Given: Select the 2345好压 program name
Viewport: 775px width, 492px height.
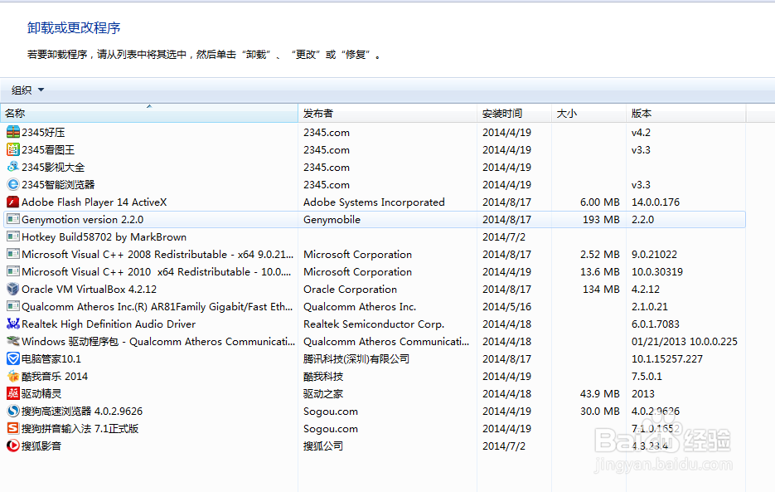Looking at the screenshot, I should click(x=43, y=133).
